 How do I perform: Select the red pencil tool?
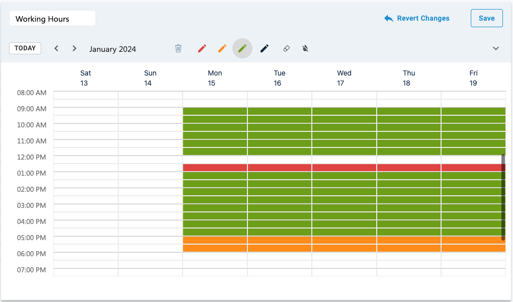click(x=202, y=48)
